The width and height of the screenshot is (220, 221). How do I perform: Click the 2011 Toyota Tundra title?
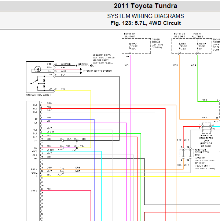146,6
